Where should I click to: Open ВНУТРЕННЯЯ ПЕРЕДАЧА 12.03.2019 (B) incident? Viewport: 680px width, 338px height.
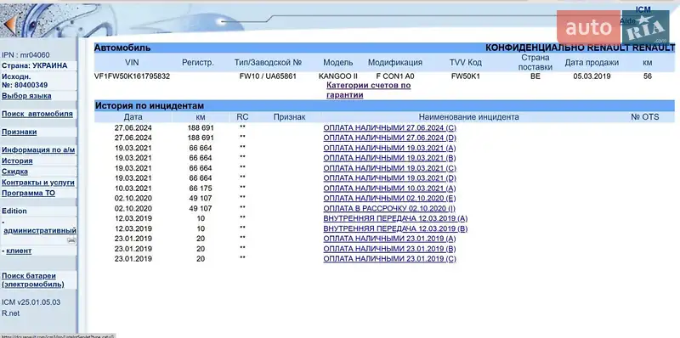point(395,228)
